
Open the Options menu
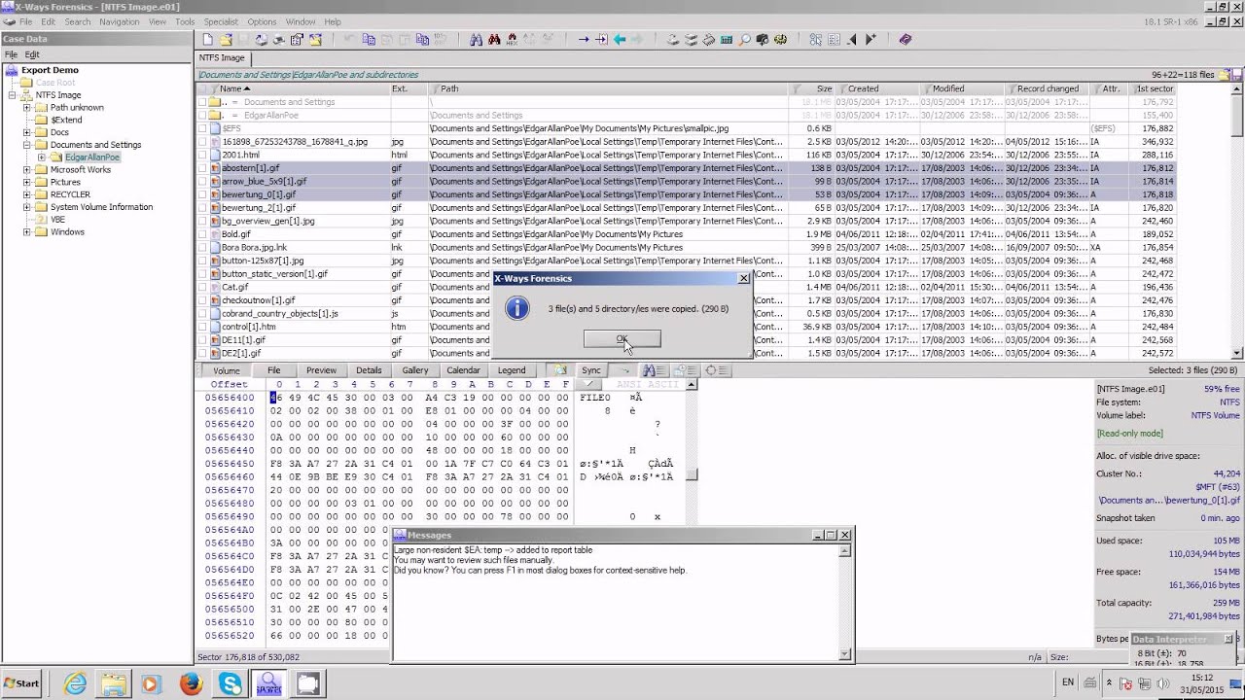click(262, 21)
